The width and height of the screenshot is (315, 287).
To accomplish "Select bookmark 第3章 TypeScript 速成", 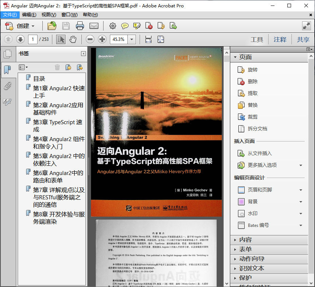I will click(57, 126).
